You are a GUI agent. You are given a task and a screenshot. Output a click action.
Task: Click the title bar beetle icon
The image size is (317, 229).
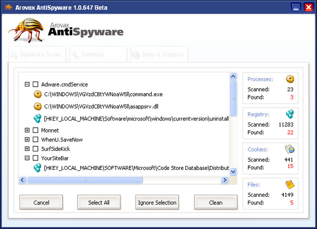pos(8,7)
